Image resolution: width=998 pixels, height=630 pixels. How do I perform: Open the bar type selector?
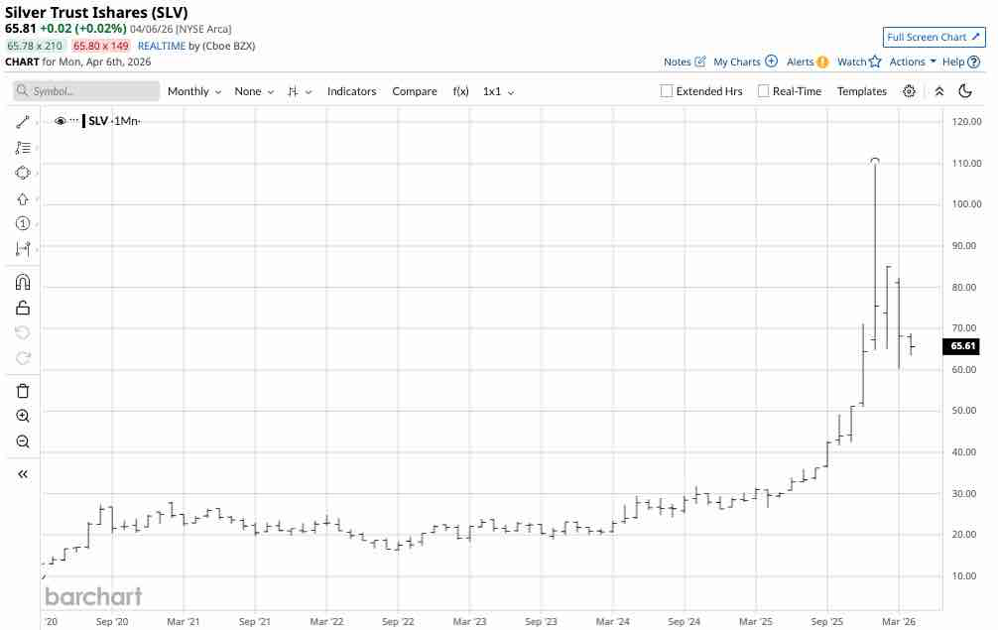point(300,91)
